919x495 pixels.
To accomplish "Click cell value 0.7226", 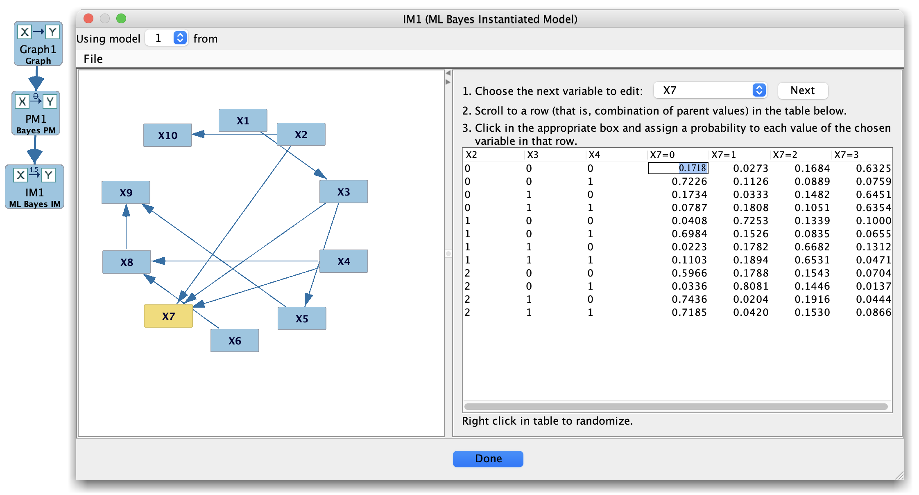I will tap(689, 181).
